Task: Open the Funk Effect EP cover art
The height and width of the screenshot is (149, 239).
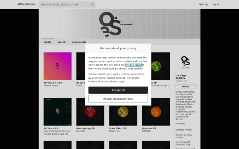Action: [123, 116]
